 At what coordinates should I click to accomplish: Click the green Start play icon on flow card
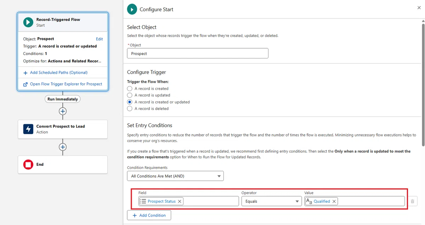pyautogui.click(x=28, y=22)
